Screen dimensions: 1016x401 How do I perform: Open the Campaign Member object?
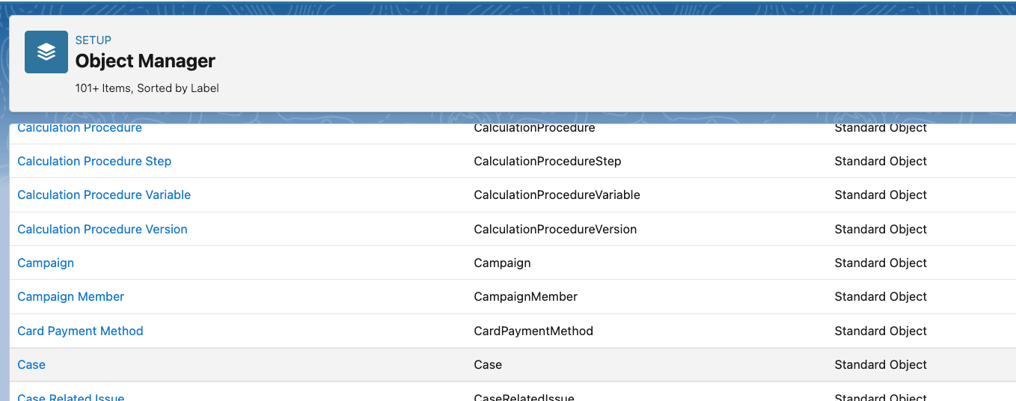click(x=70, y=297)
